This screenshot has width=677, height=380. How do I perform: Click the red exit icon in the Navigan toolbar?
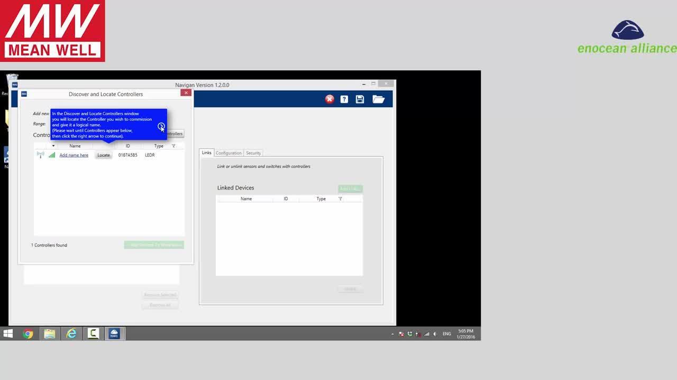coord(330,99)
